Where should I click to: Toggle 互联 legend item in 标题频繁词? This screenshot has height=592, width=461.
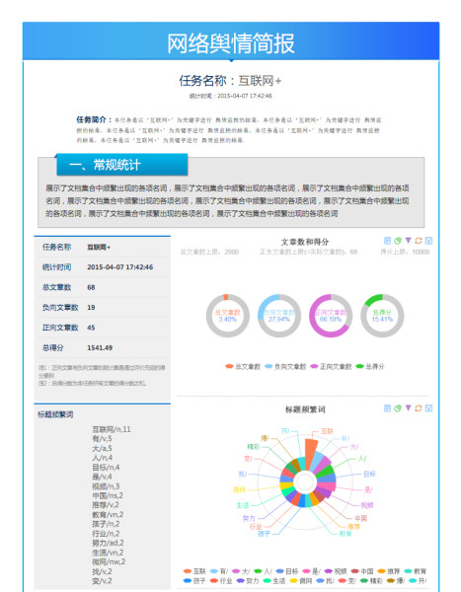coord(194,571)
